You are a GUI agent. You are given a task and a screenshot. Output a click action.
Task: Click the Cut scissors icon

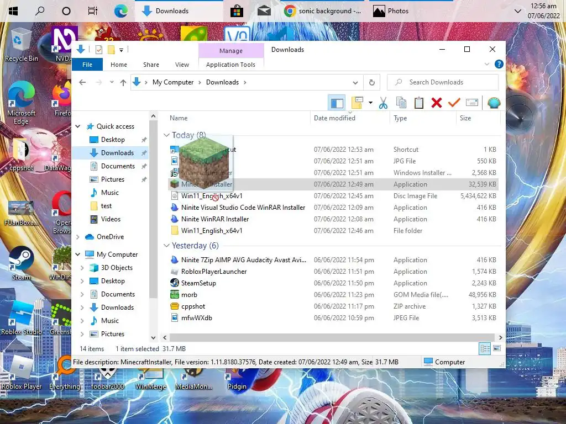(x=384, y=103)
